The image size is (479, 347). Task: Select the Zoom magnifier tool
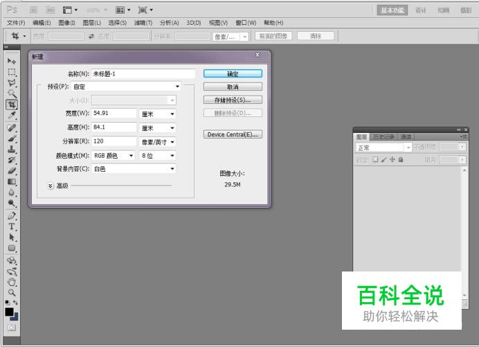(12, 292)
